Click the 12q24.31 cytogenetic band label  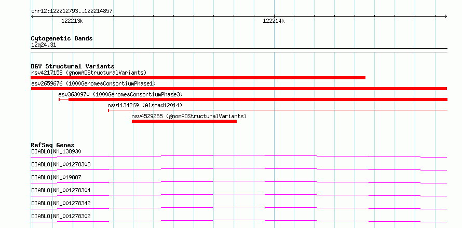[44, 45]
